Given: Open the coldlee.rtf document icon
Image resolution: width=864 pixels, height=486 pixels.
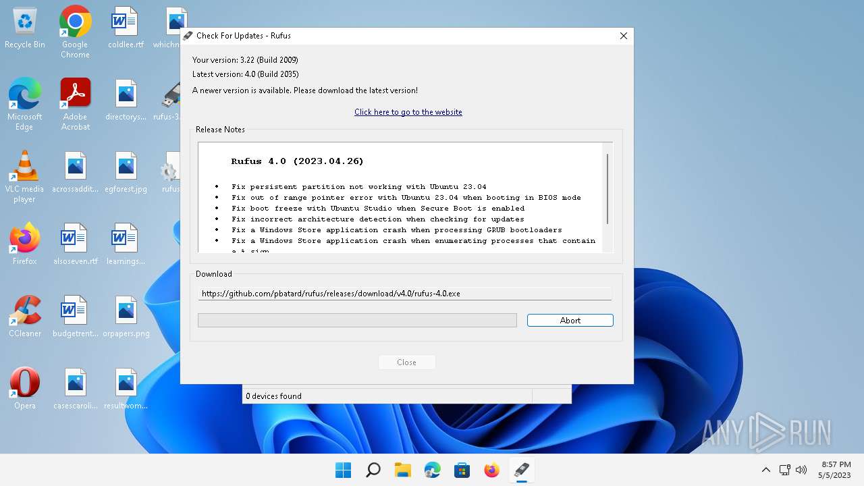Looking at the screenshot, I should coord(126,28).
